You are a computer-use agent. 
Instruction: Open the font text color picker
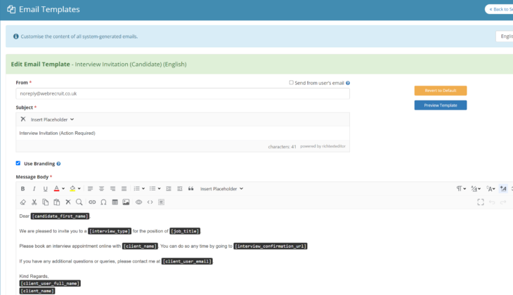59,189
